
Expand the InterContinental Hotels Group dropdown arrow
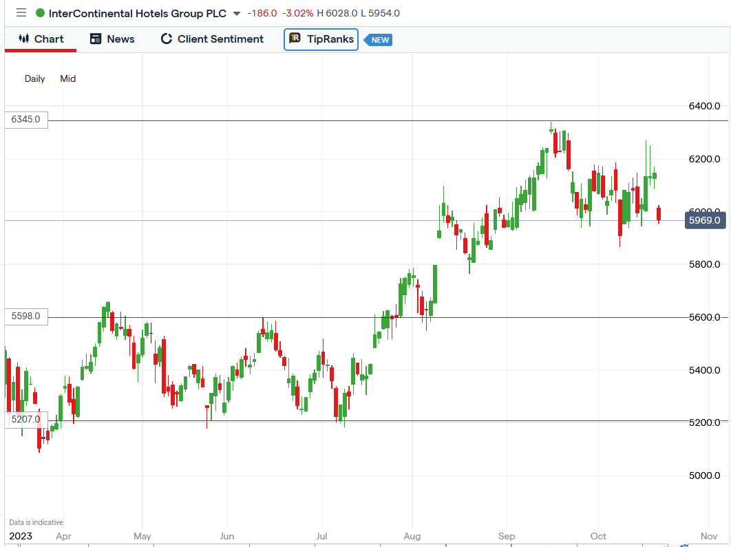click(x=237, y=14)
